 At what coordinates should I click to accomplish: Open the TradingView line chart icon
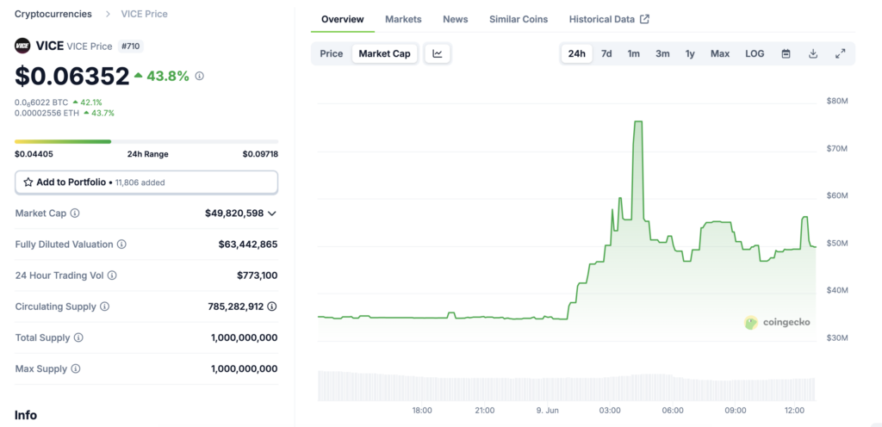[437, 53]
